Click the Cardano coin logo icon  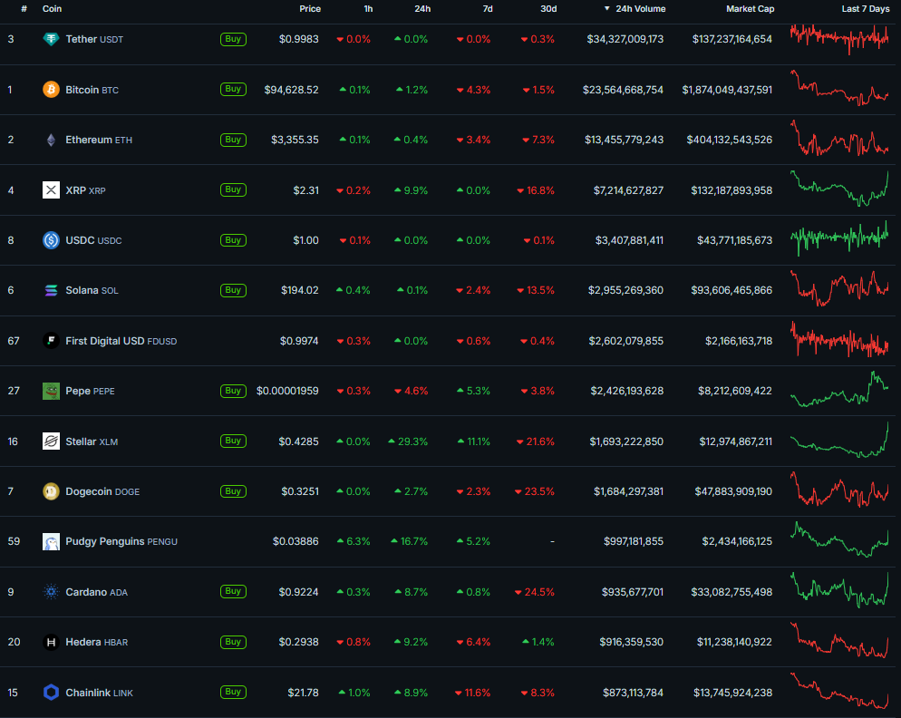pos(51,591)
